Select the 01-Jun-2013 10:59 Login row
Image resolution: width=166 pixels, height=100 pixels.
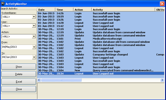[101, 17]
